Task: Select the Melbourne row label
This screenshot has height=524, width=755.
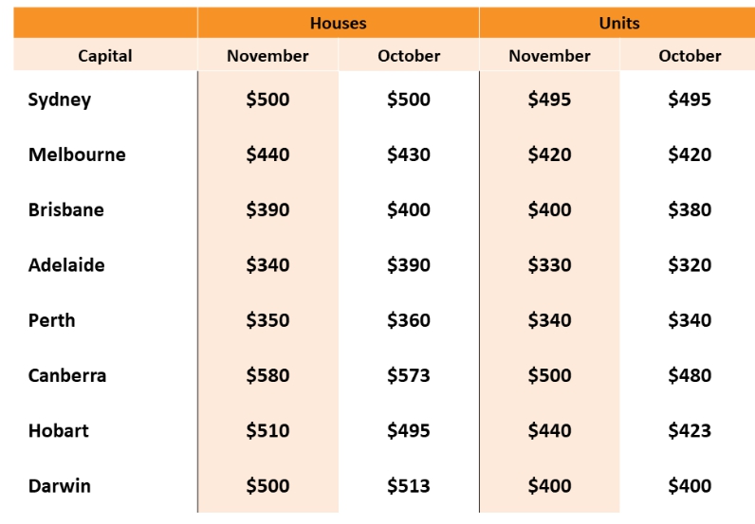Action: (x=77, y=154)
